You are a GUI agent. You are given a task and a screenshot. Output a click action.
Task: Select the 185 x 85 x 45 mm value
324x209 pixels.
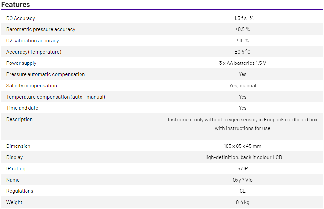point(243,146)
